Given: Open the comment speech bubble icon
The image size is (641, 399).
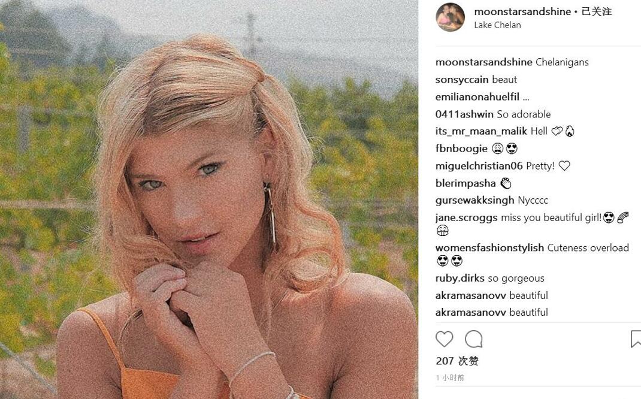Looking at the screenshot, I should click(474, 339).
